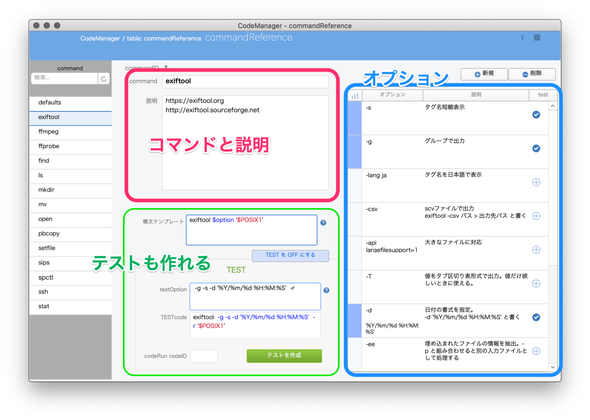Click the command search field
The height and width of the screenshot is (420, 590).
pos(65,78)
